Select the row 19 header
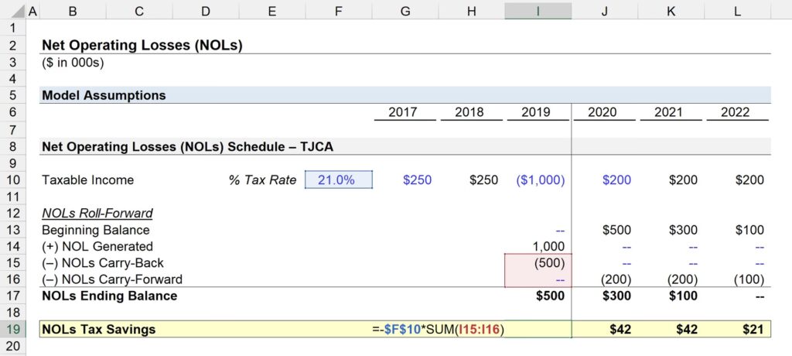The height and width of the screenshot is (356, 792). click(x=12, y=329)
